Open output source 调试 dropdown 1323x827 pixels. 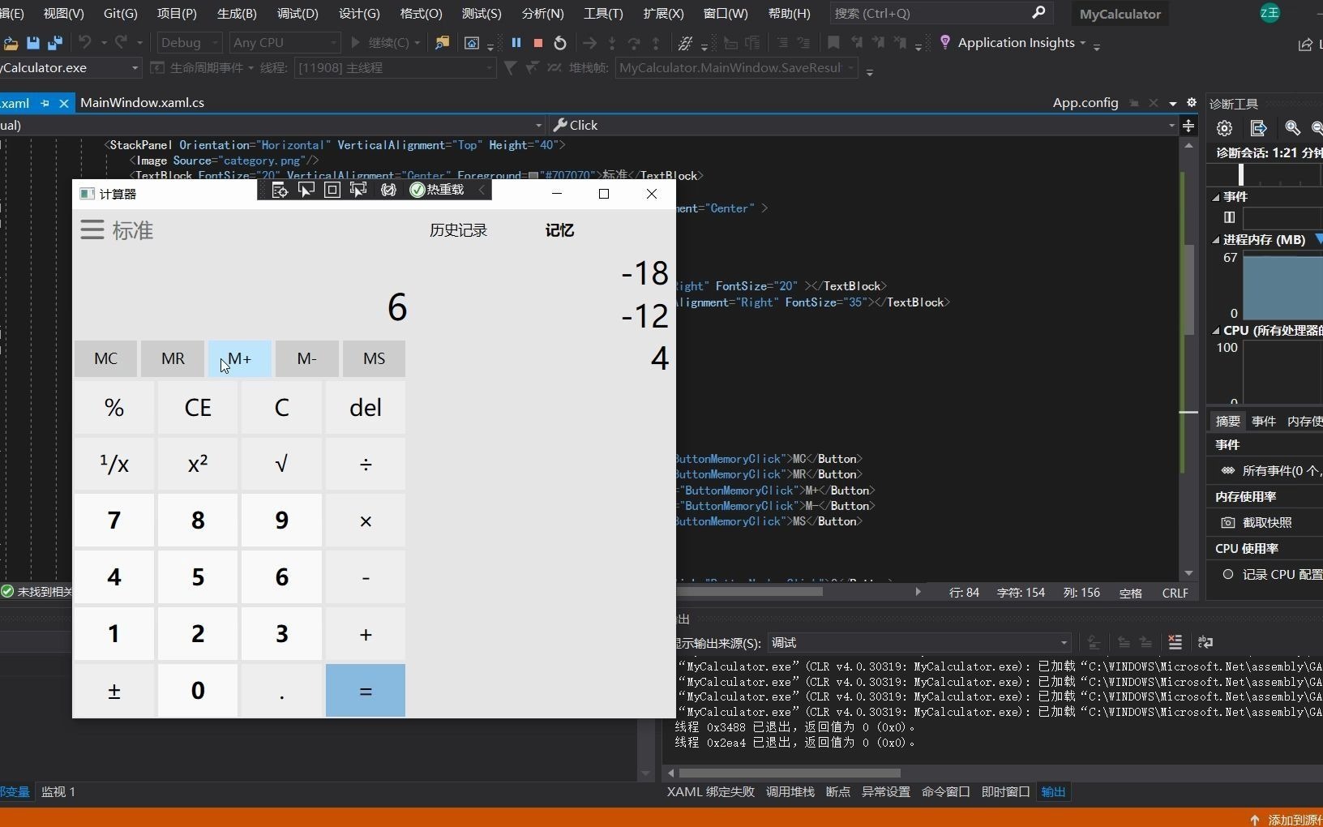point(919,643)
